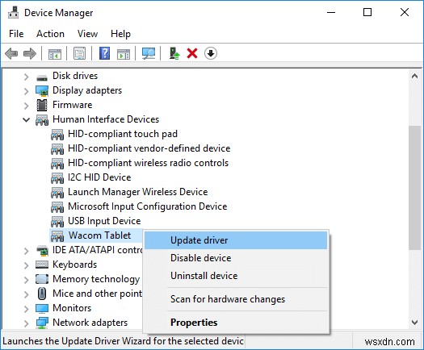Click the Update device driver toolbar icon
The width and height of the screenshot is (424, 350).
click(174, 53)
